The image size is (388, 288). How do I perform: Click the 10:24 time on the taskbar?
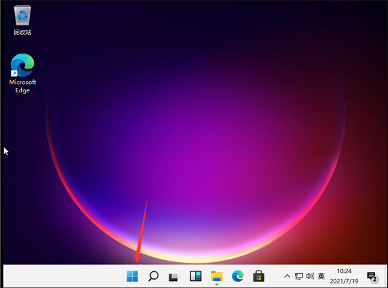(x=345, y=272)
